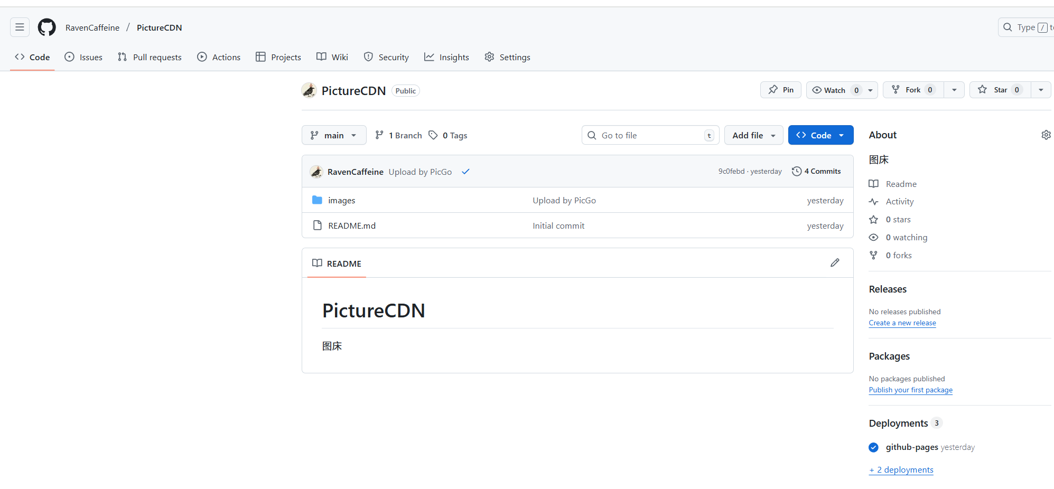This screenshot has height=489, width=1054.
Task: Click Create a new release link
Action: (x=902, y=323)
